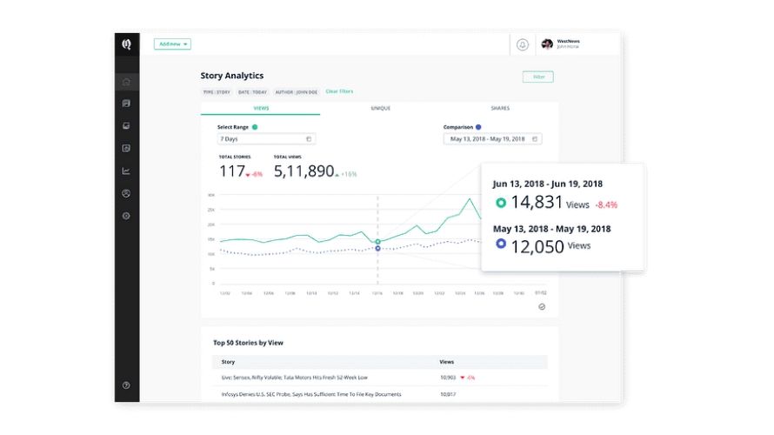Click the Type: Story filter chip
The width and height of the screenshot is (774, 435).
click(217, 92)
